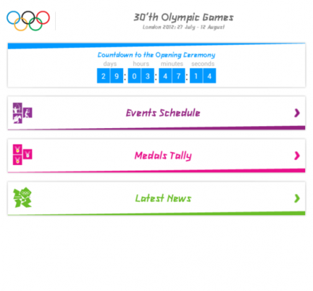Go to Latest News
This screenshot has width=313, height=291.
click(x=156, y=198)
